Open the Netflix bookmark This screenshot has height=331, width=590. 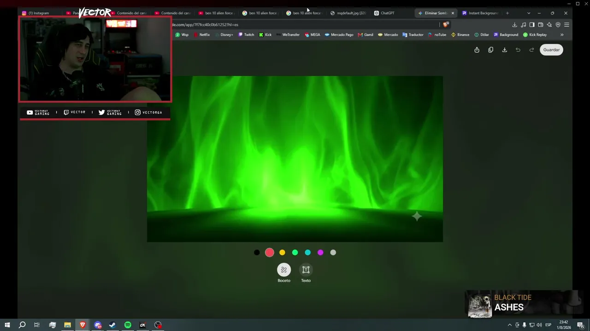[x=202, y=34]
